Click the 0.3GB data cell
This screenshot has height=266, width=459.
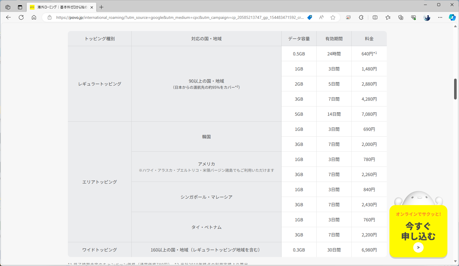[x=299, y=250]
